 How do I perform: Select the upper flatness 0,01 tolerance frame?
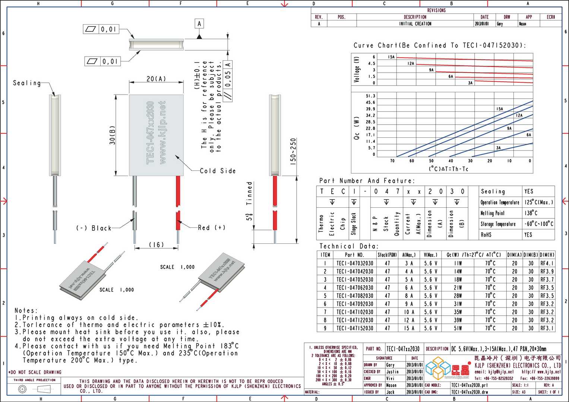101,29
